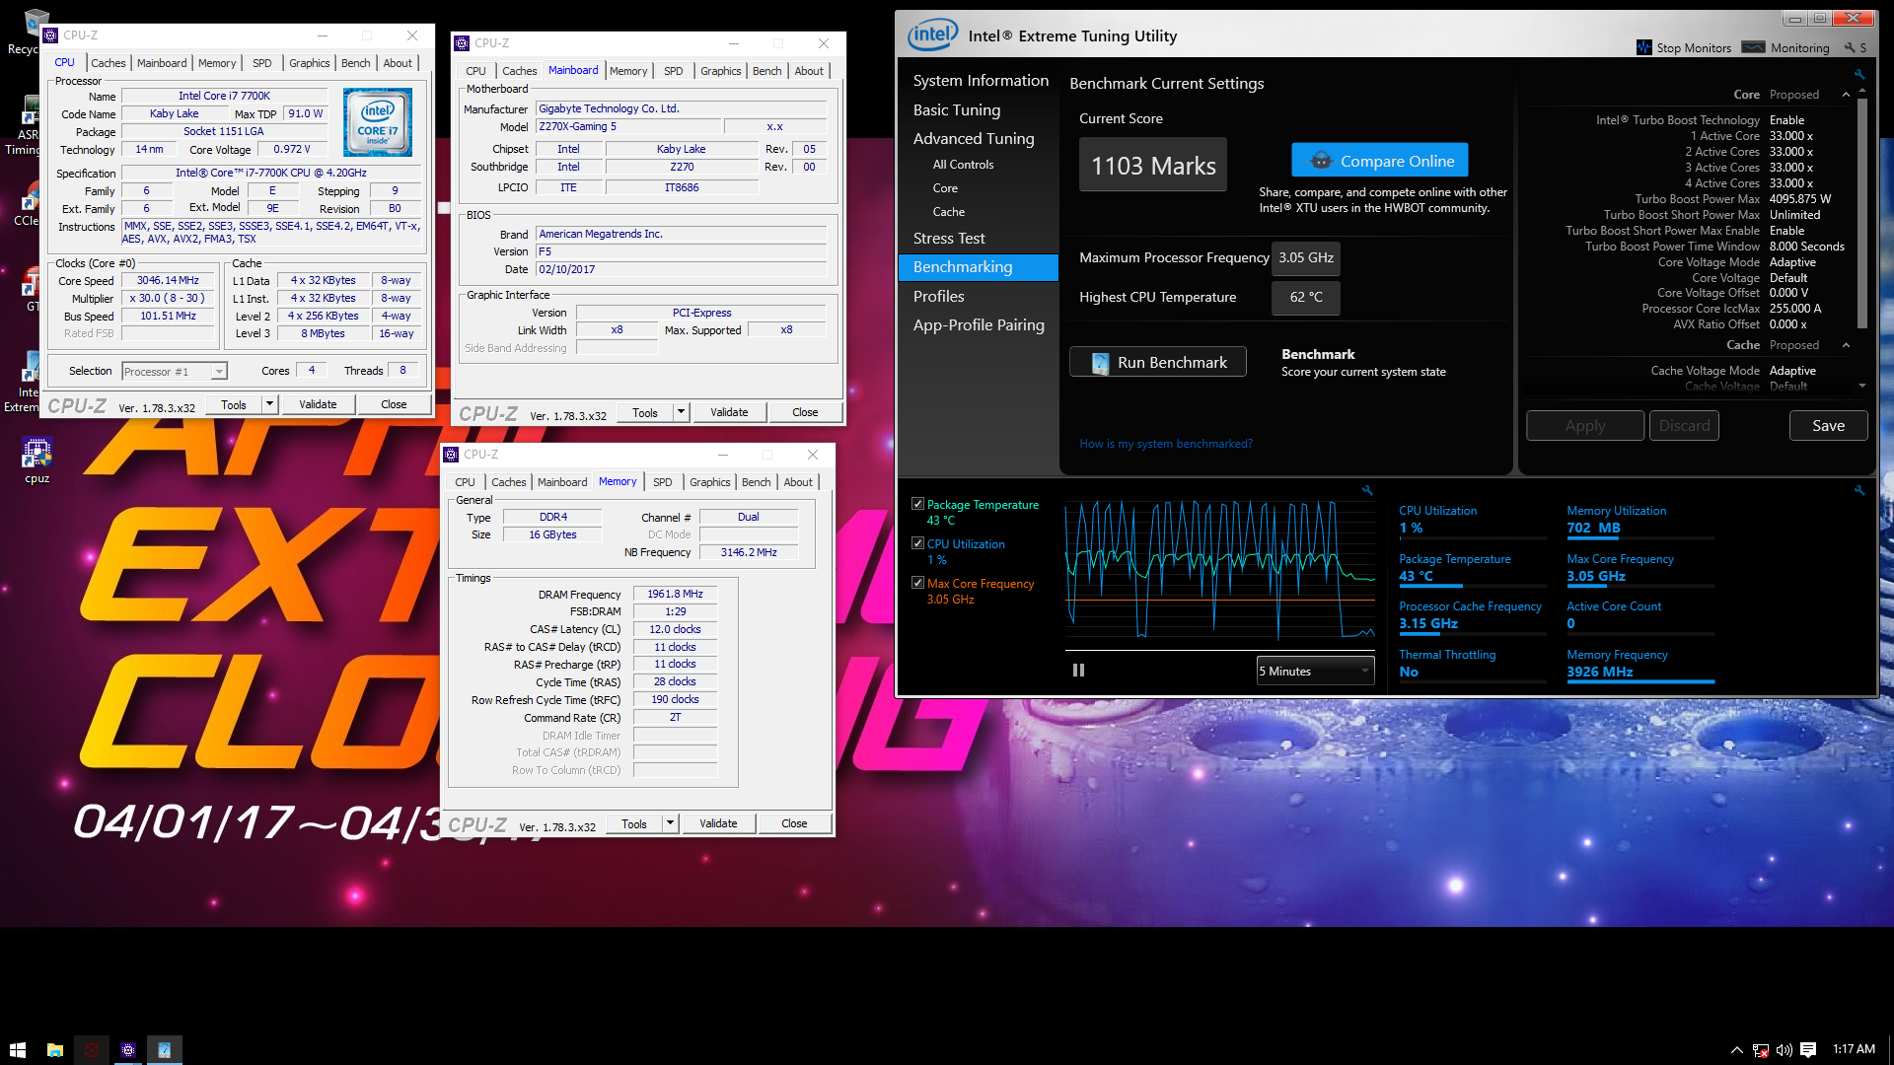Click the blue wrench above the monitoring graph

[1367, 490]
